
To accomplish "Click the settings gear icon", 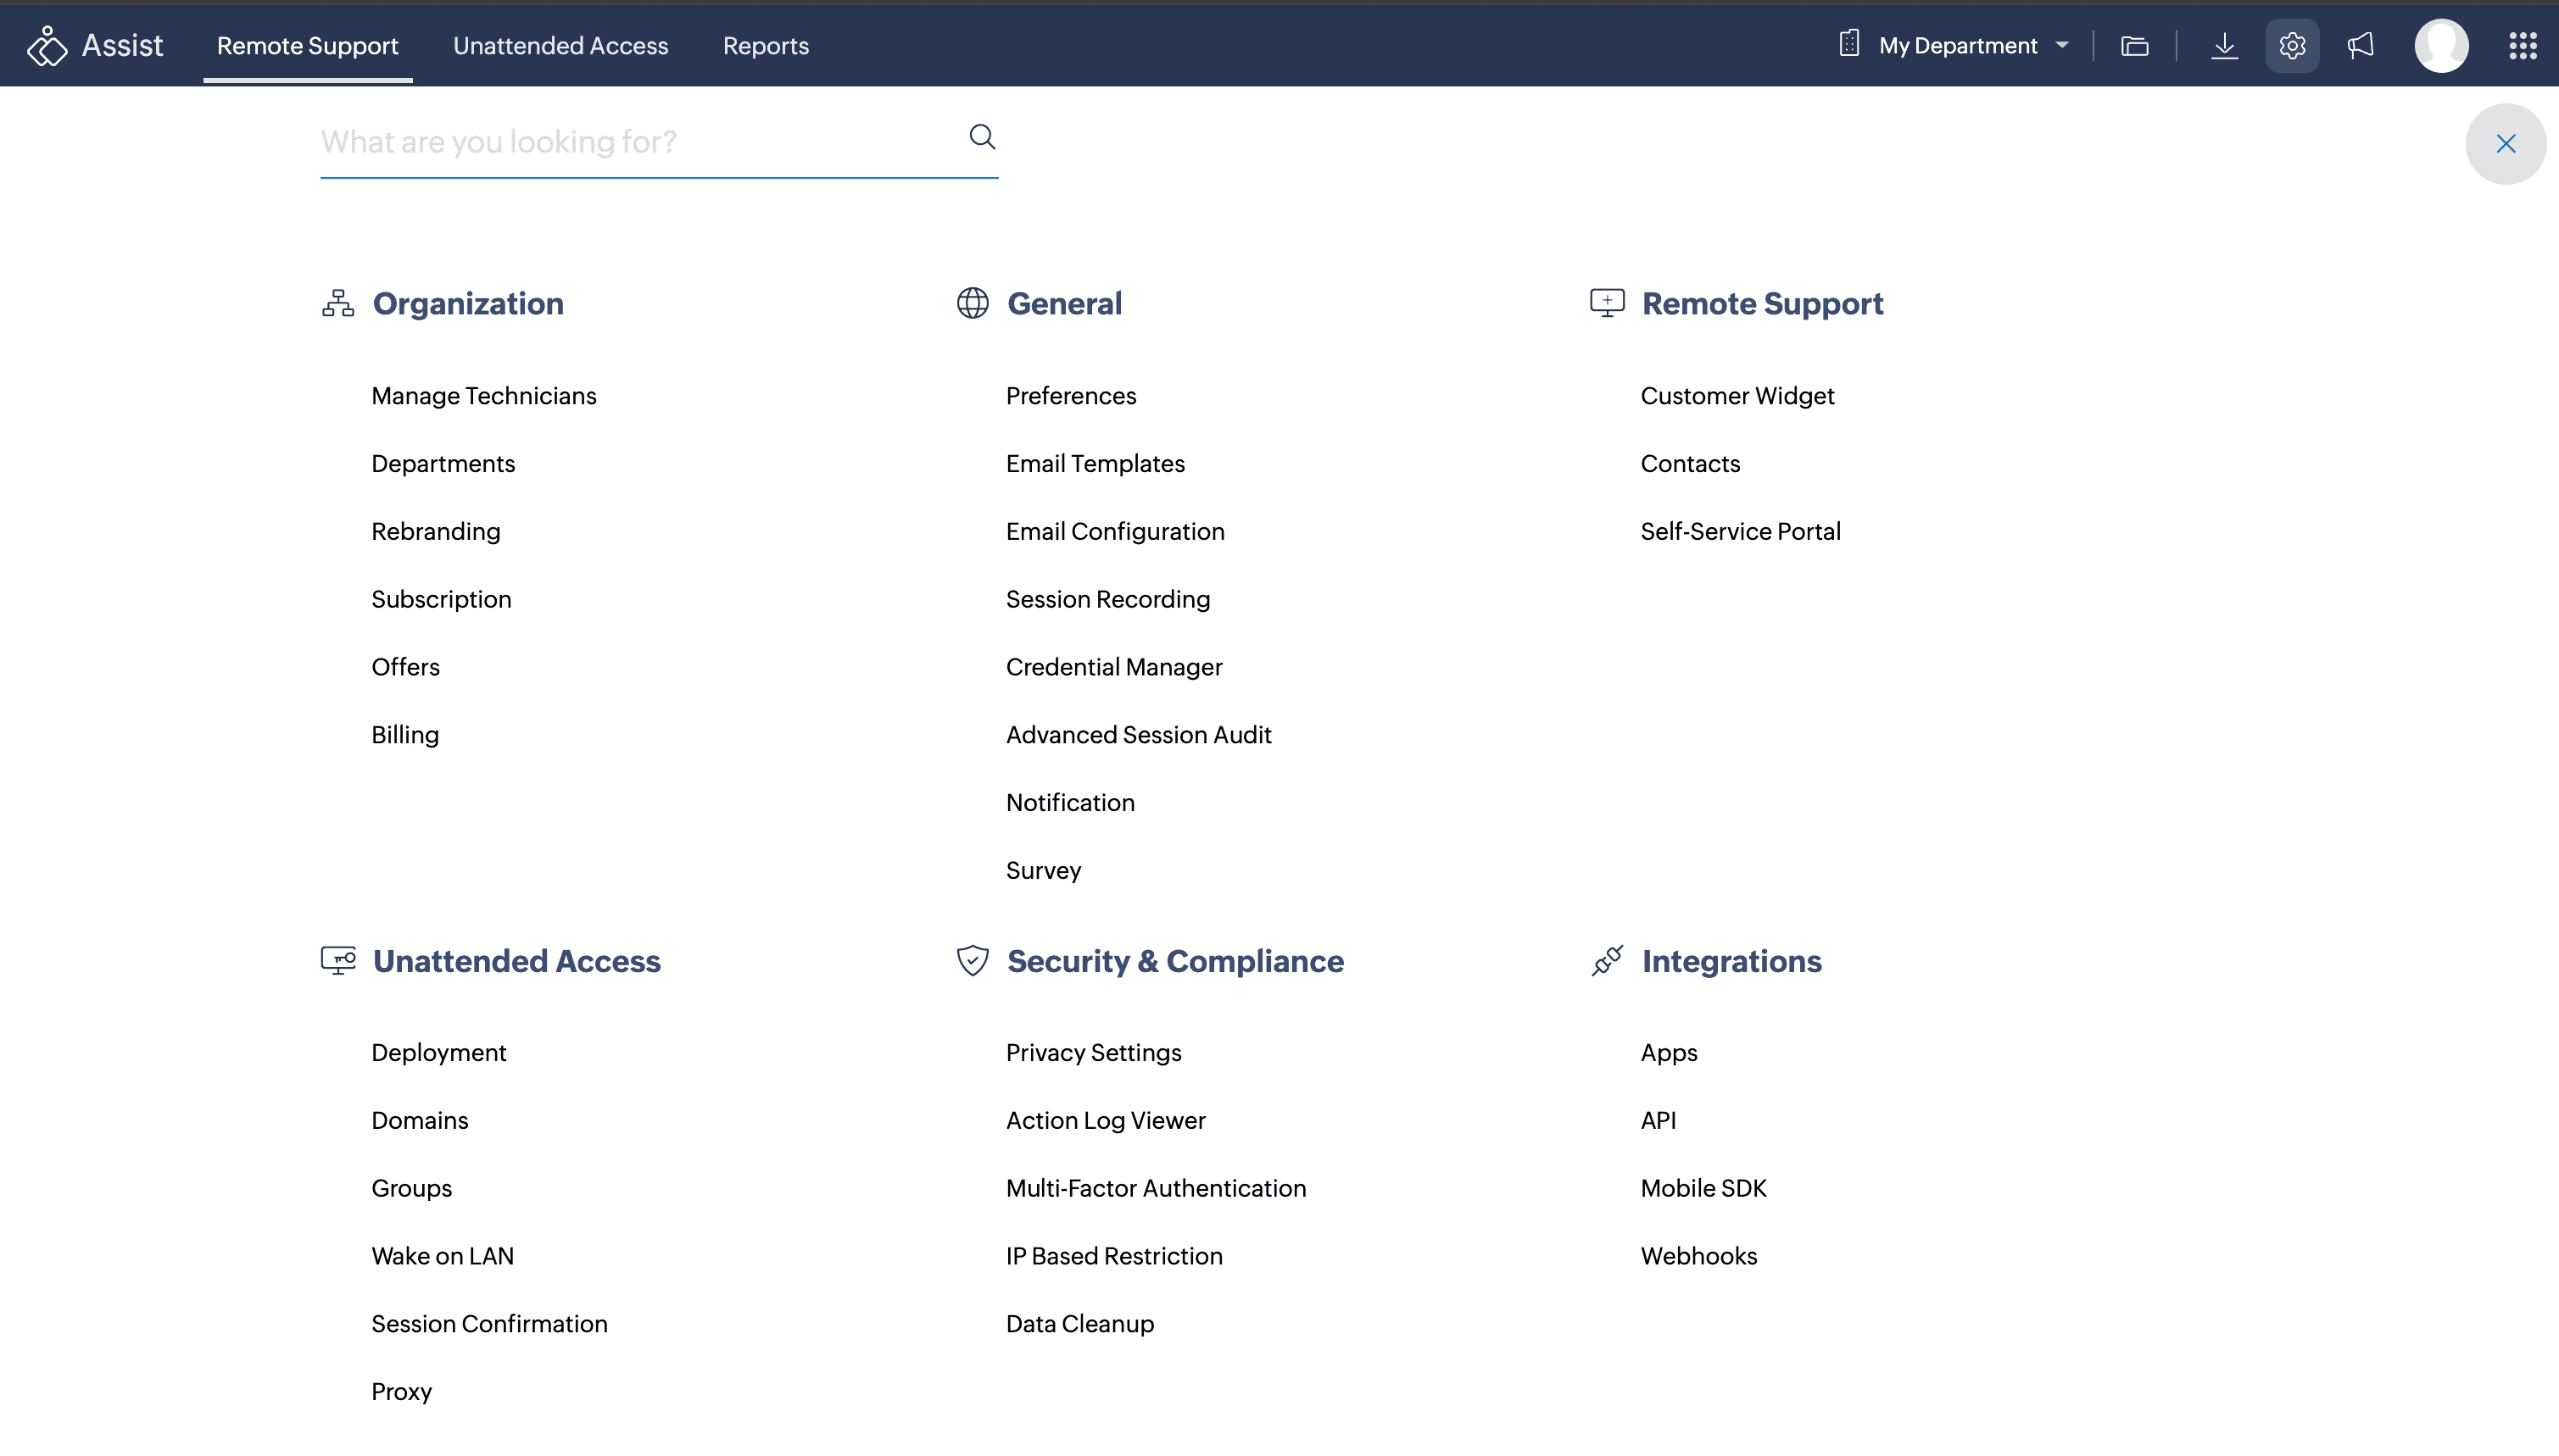I will pos(2292,46).
